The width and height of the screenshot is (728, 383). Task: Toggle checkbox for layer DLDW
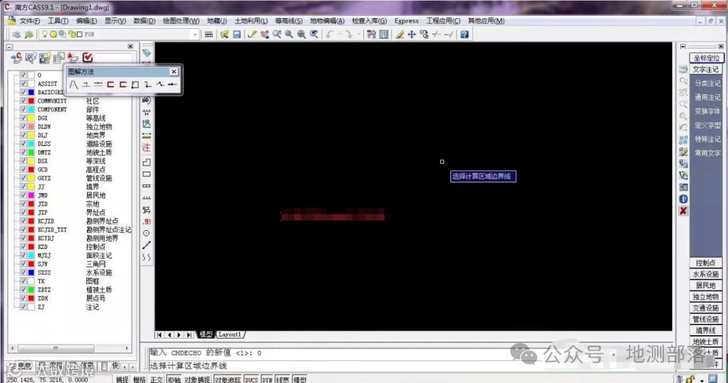(x=23, y=127)
